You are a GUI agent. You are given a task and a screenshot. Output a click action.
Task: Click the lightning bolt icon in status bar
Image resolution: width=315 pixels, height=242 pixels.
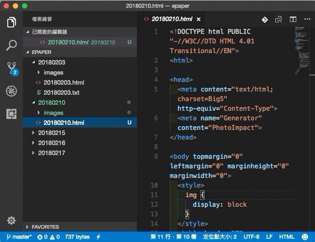(98, 237)
